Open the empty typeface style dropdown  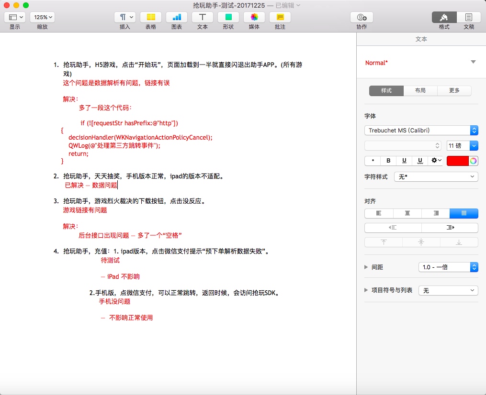coord(403,145)
